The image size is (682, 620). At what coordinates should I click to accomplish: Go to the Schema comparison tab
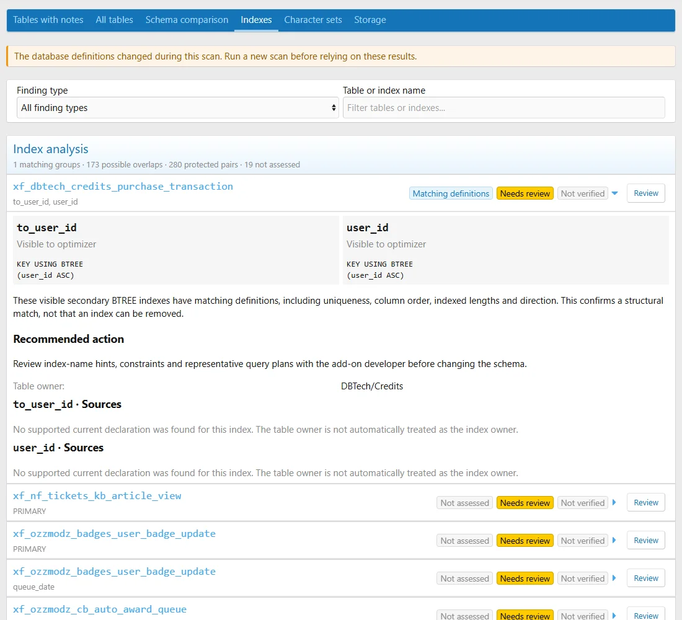click(187, 20)
